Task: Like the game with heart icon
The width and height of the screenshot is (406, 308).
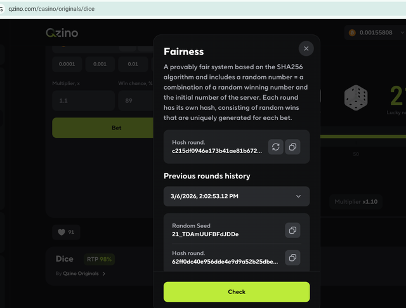Action: (x=66, y=232)
